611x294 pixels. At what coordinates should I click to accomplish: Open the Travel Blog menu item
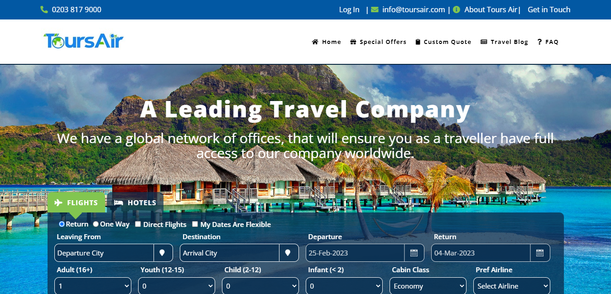coord(504,42)
